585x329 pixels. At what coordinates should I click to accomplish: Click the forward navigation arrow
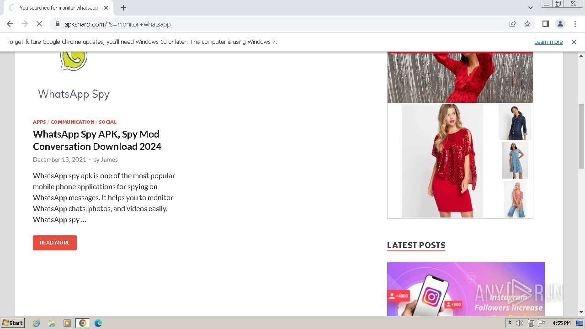click(x=25, y=24)
